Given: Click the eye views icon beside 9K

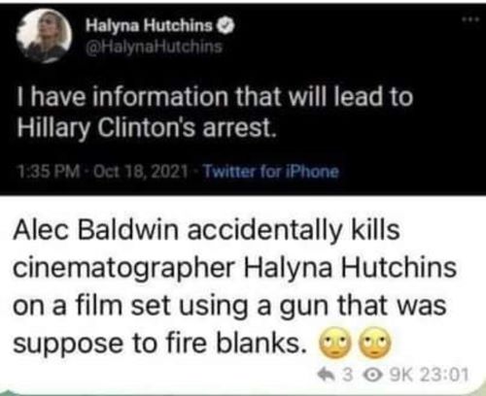Looking at the screenshot, I should pyautogui.click(x=374, y=376).
